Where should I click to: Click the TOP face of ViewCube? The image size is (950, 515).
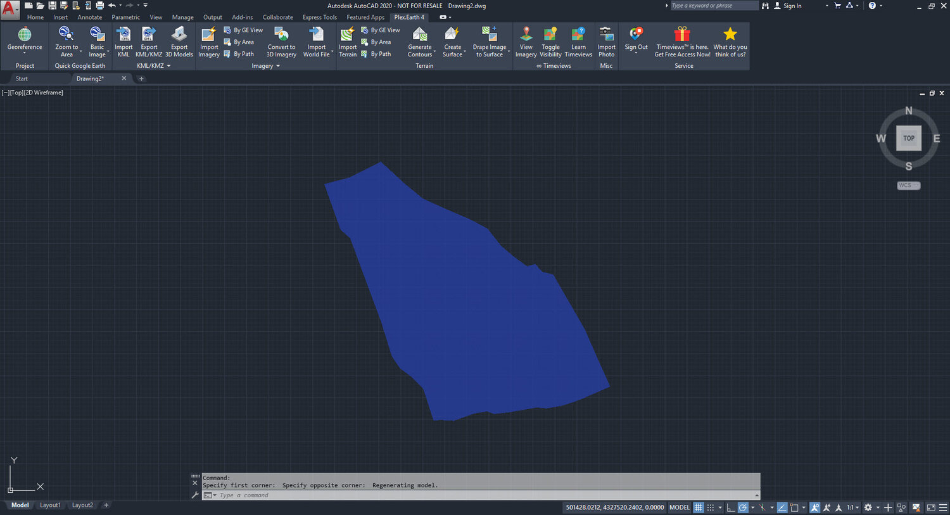(x=909, y=138)
